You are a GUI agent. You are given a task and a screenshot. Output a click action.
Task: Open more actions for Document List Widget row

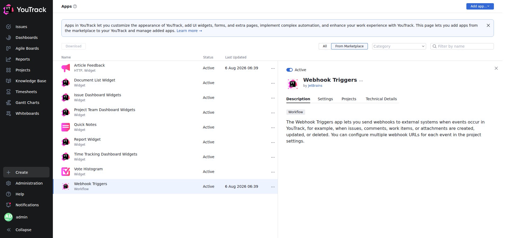[273, 83]
